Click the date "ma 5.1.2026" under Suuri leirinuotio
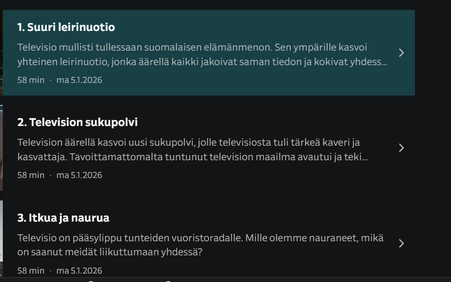 pos(79,80)
